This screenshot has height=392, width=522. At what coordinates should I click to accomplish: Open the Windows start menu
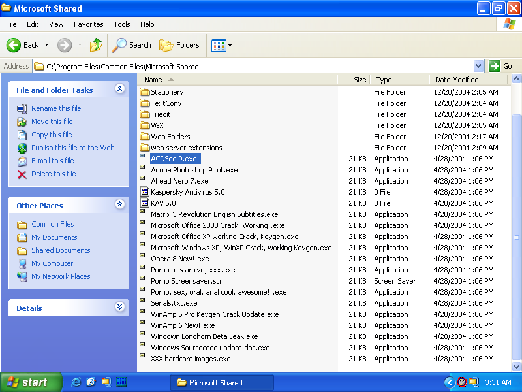(x=31, y=382)
